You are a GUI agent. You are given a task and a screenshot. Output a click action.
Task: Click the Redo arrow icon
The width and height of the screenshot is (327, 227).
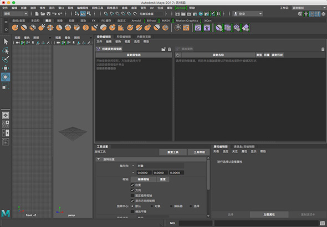click(60, 14)
